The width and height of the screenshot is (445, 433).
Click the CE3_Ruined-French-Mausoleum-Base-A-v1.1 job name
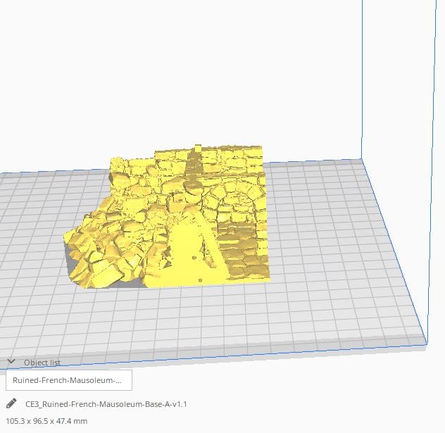pos(106,404)
